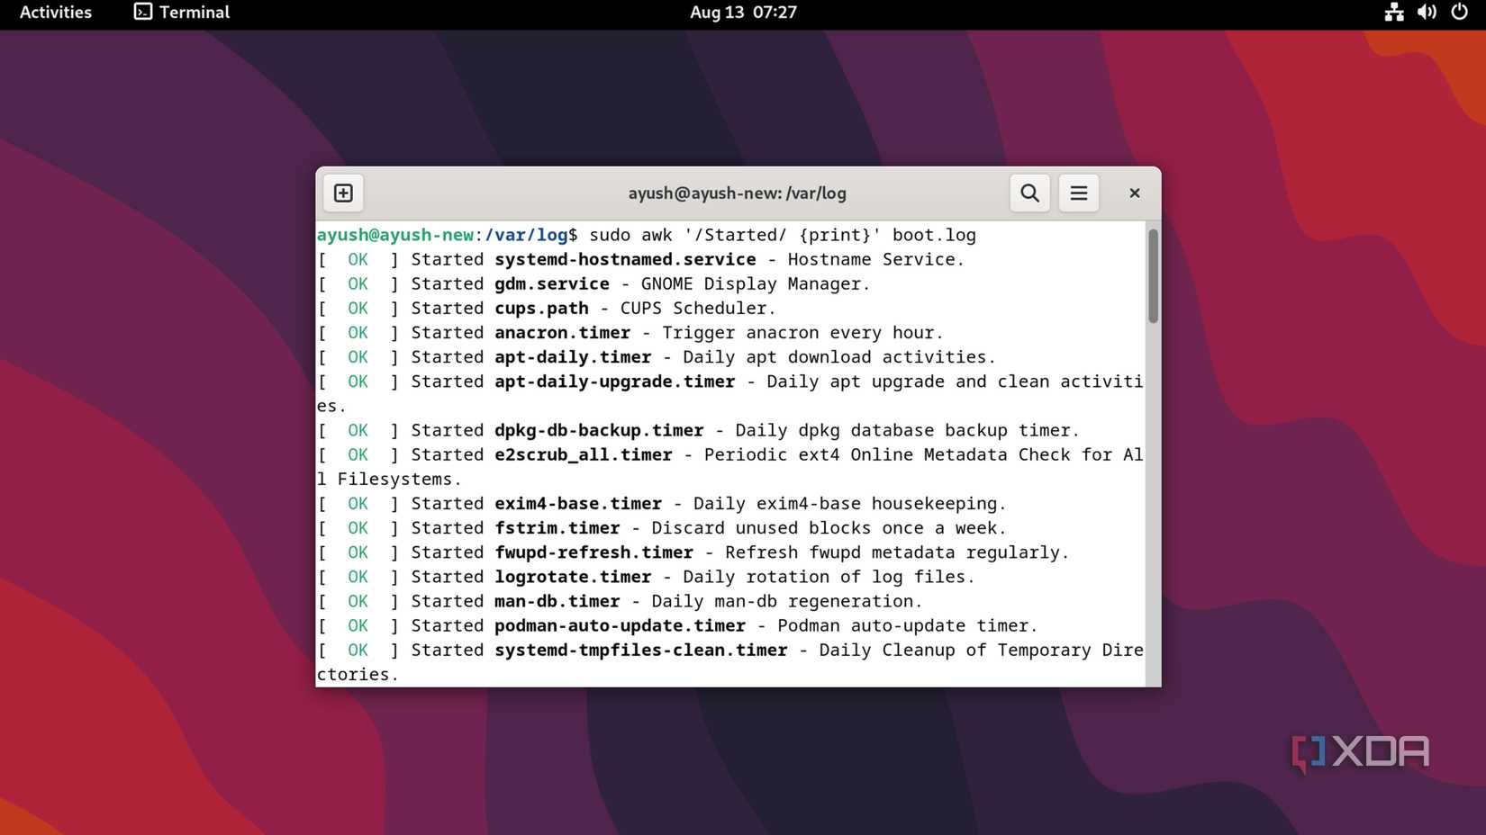The image size is (1486, 835).
Task: Open the power status menu
Action: [x=1458, y=13]
